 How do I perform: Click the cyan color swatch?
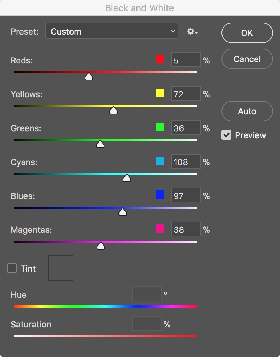[x=160, y=161]
